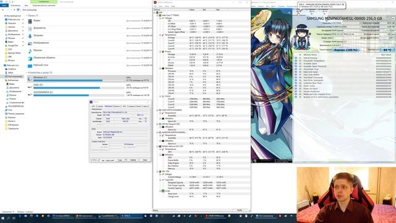Collapse the battery Capacities group in HWMonitor
Image resolution: width=396 pixels, height=223 pixels.
[160, 180]
